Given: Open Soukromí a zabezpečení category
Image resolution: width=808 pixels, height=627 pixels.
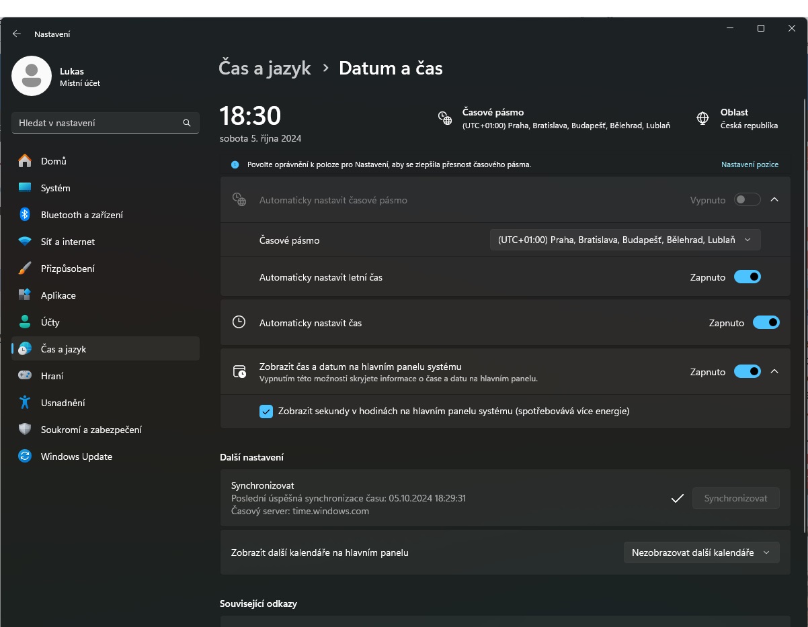Looking at the screenshot, I should pyautogui.click(x=106, y=430).
